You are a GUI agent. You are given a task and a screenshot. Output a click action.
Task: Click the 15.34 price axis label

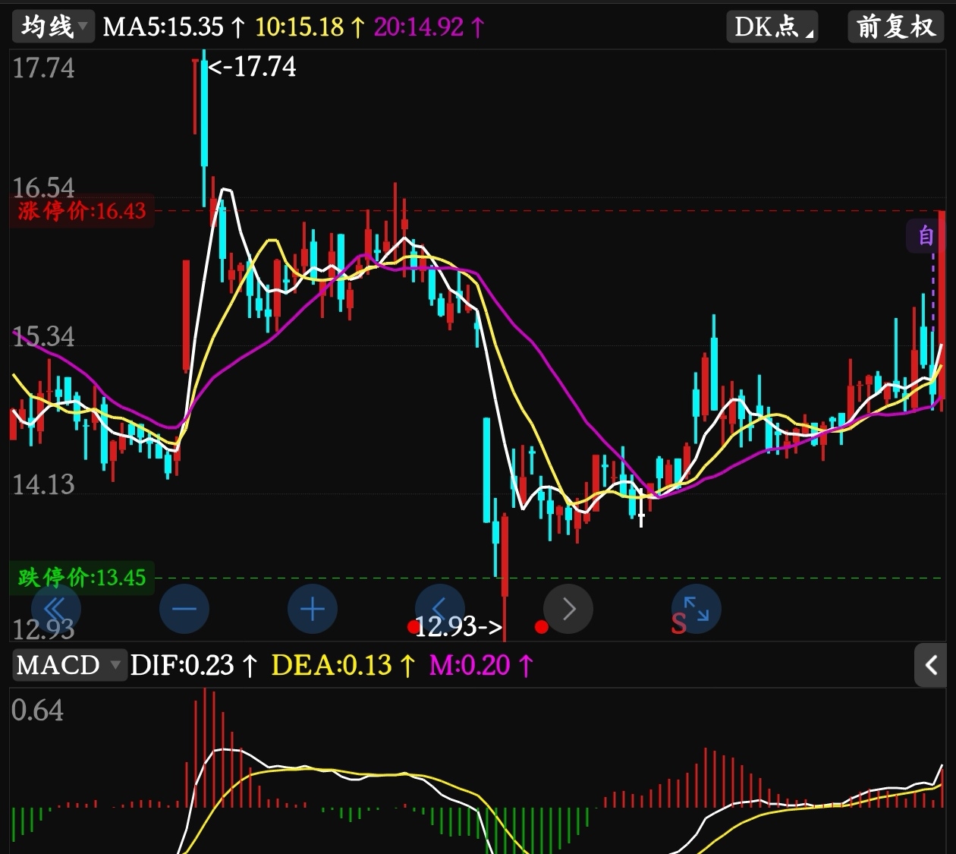[x=43, y=337]
